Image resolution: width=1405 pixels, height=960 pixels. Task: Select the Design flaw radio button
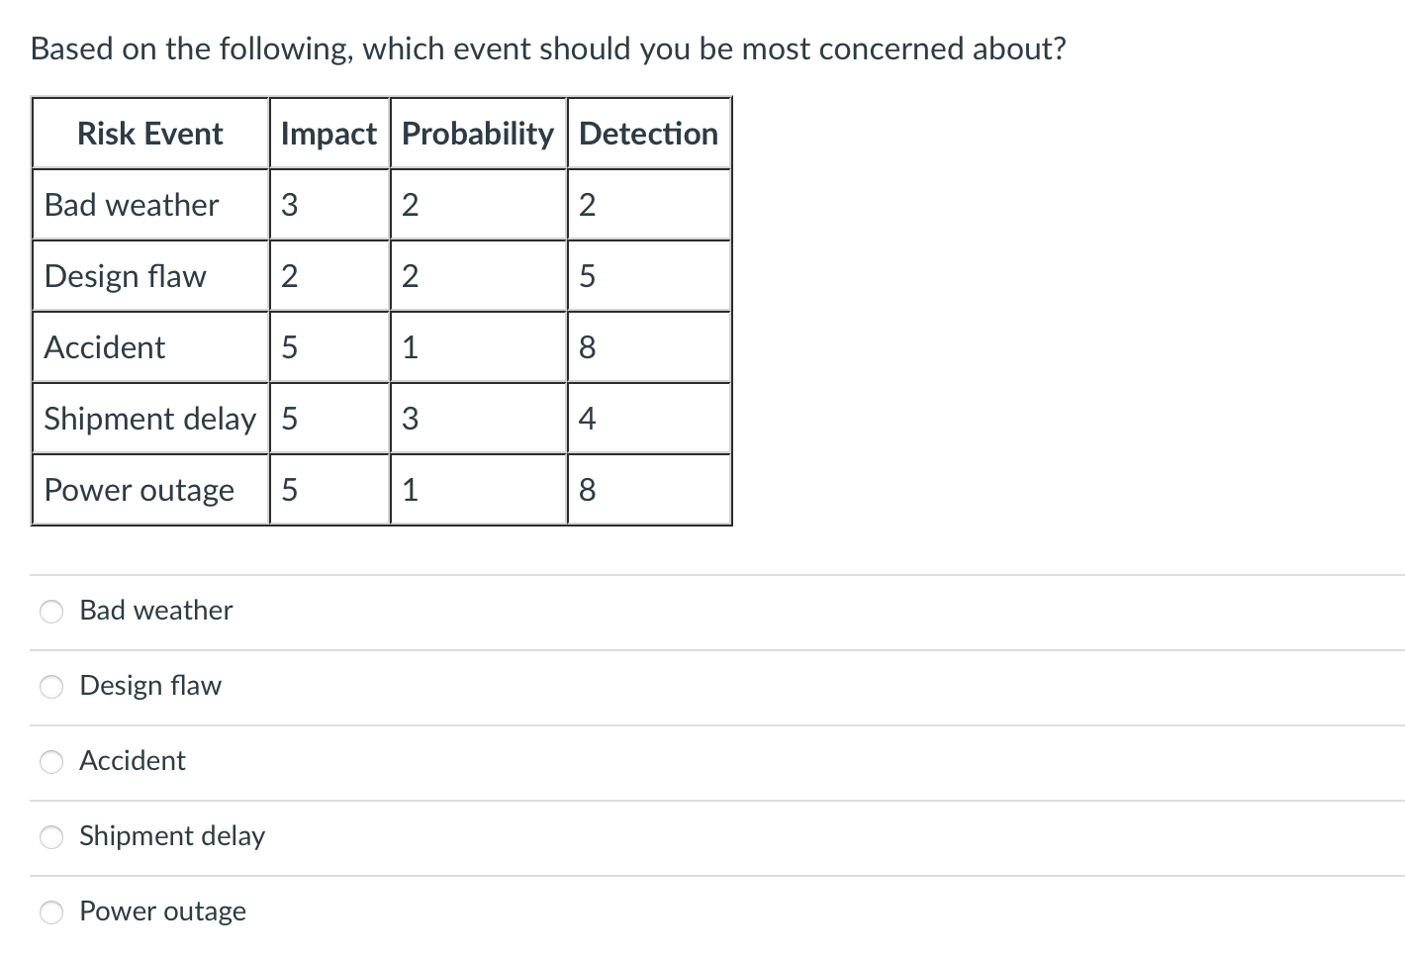tap(51, 687)
